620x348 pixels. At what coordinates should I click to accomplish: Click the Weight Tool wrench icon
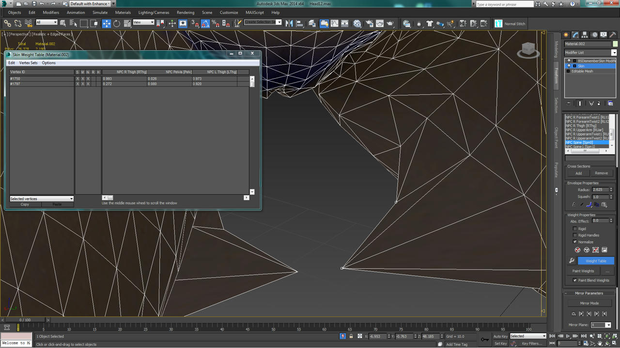572,261
